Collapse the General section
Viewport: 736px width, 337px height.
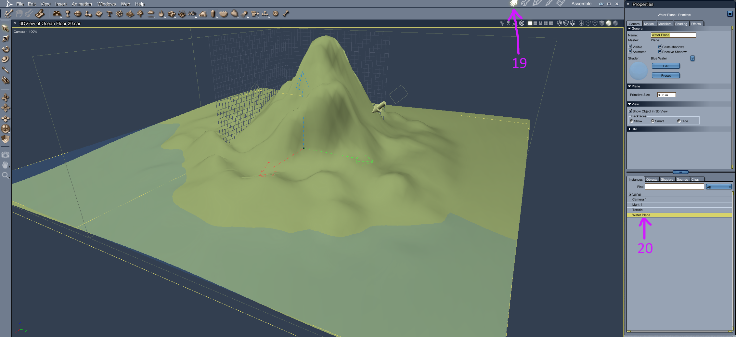pos(629,29)
